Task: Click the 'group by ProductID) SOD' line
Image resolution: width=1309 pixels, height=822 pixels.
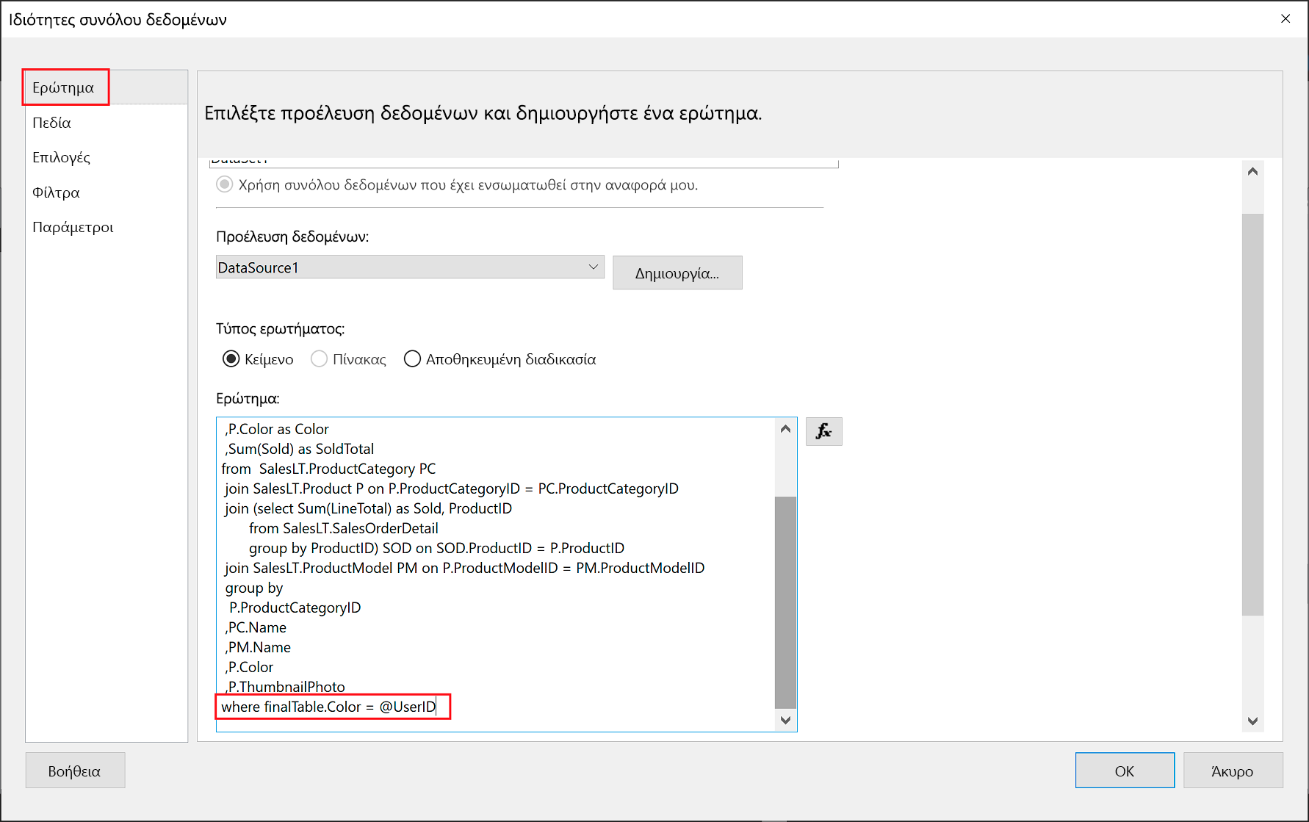Action: [436, 548]
